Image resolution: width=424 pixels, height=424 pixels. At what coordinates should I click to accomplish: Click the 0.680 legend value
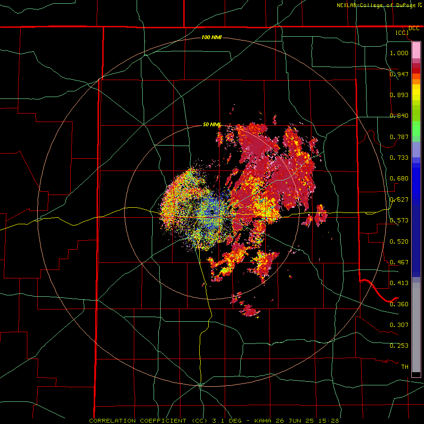coord(399,178)
